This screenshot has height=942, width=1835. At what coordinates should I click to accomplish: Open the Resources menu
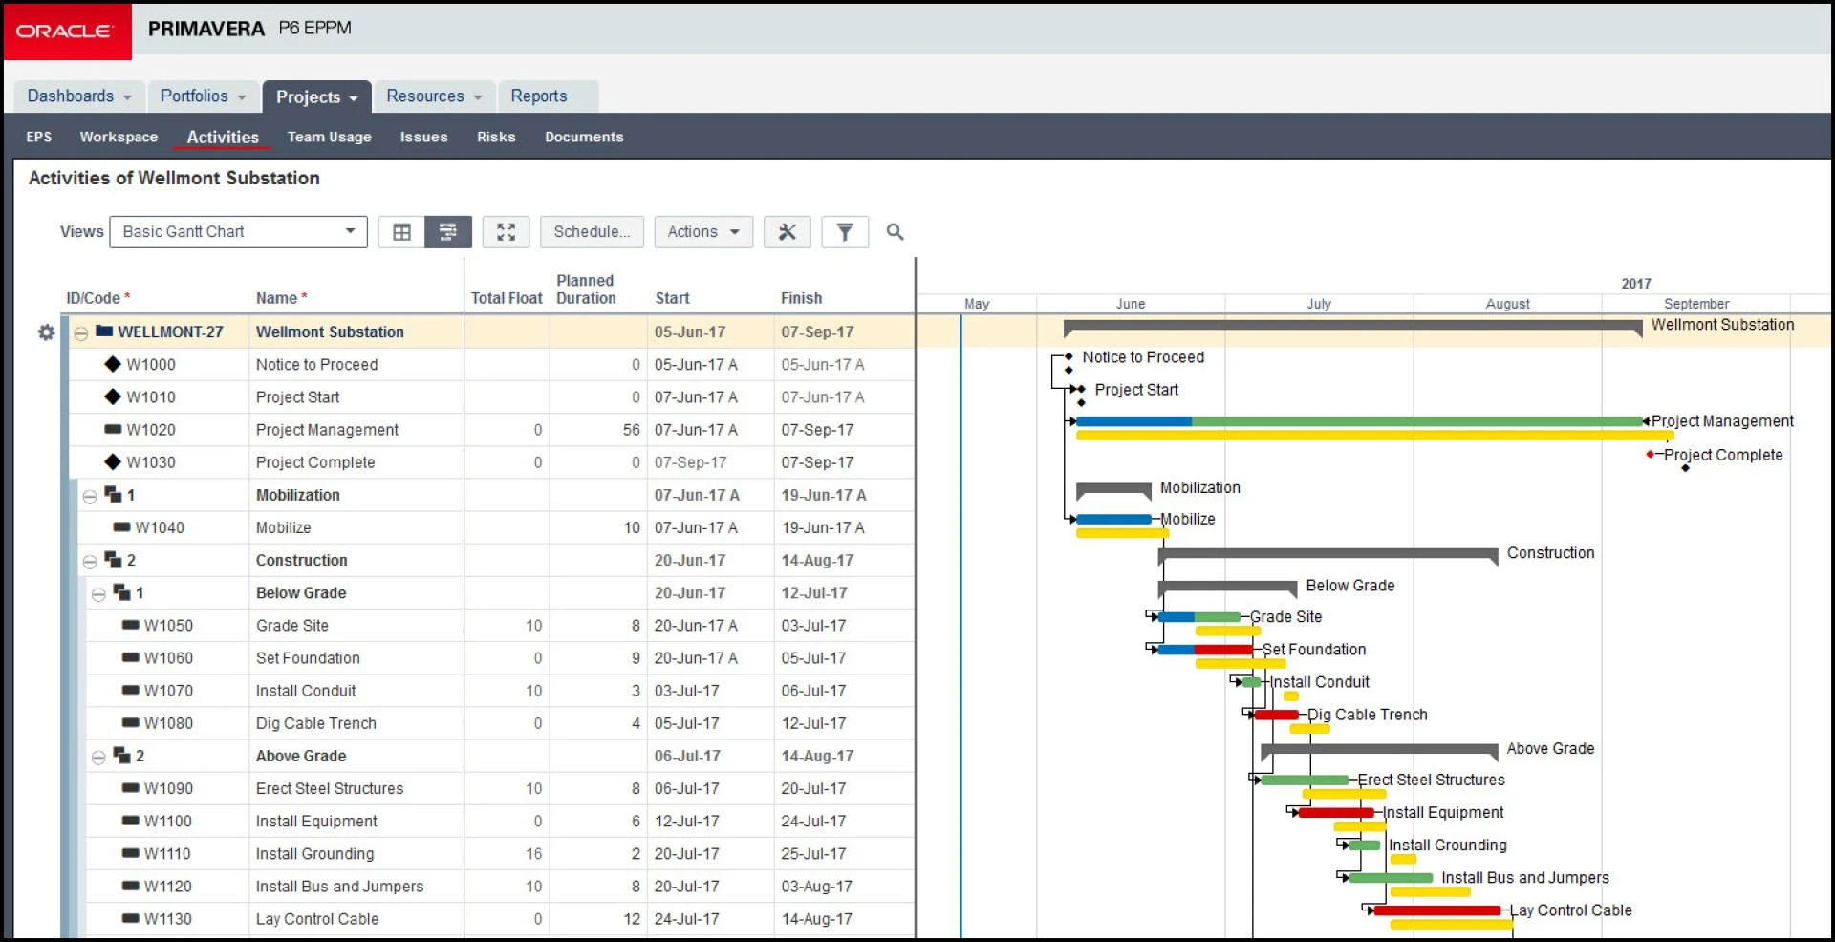(x=433, y=96)
